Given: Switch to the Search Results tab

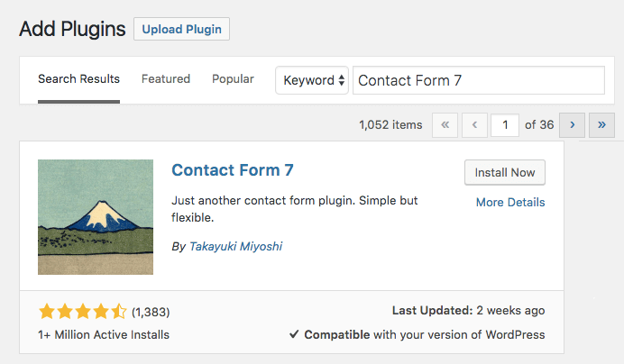Looking at the screenshot, I should (x=78, y=79).
